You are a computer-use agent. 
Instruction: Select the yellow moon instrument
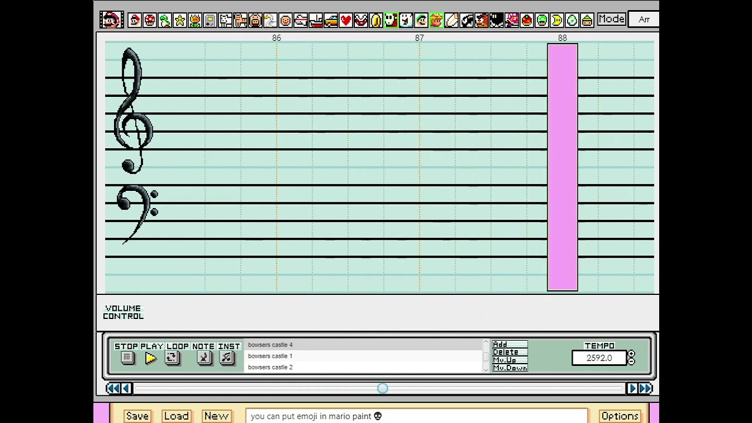coord(557,21)
